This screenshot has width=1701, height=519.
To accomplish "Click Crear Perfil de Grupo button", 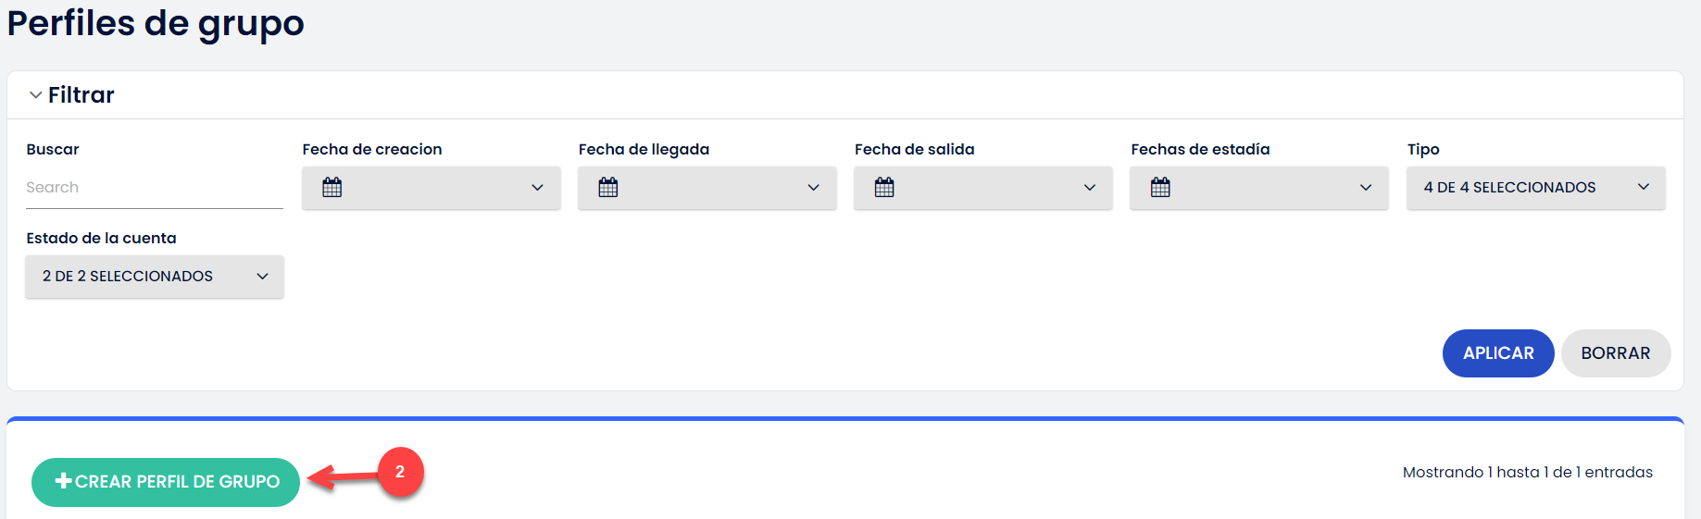I will click(x=166, y=482).
